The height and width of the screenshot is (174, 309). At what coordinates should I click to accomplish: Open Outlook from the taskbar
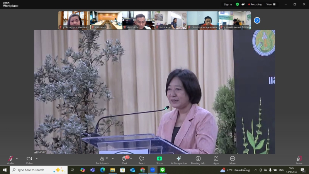(x=132, y=170)
